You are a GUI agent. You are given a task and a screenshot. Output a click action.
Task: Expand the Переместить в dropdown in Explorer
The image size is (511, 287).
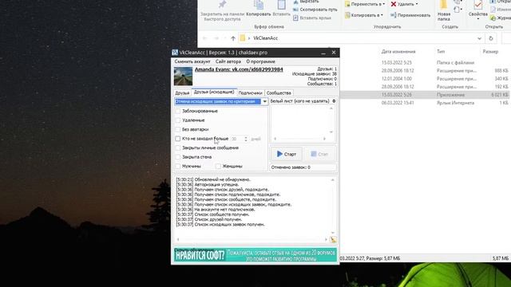click(x=383, y=4)
